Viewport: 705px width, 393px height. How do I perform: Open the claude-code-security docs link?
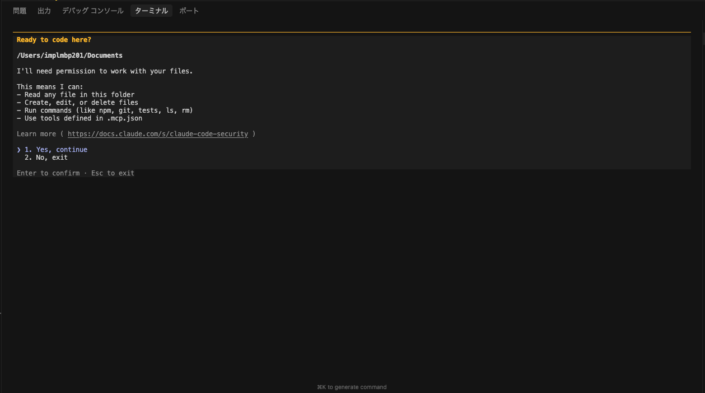[x=158, y=134]
